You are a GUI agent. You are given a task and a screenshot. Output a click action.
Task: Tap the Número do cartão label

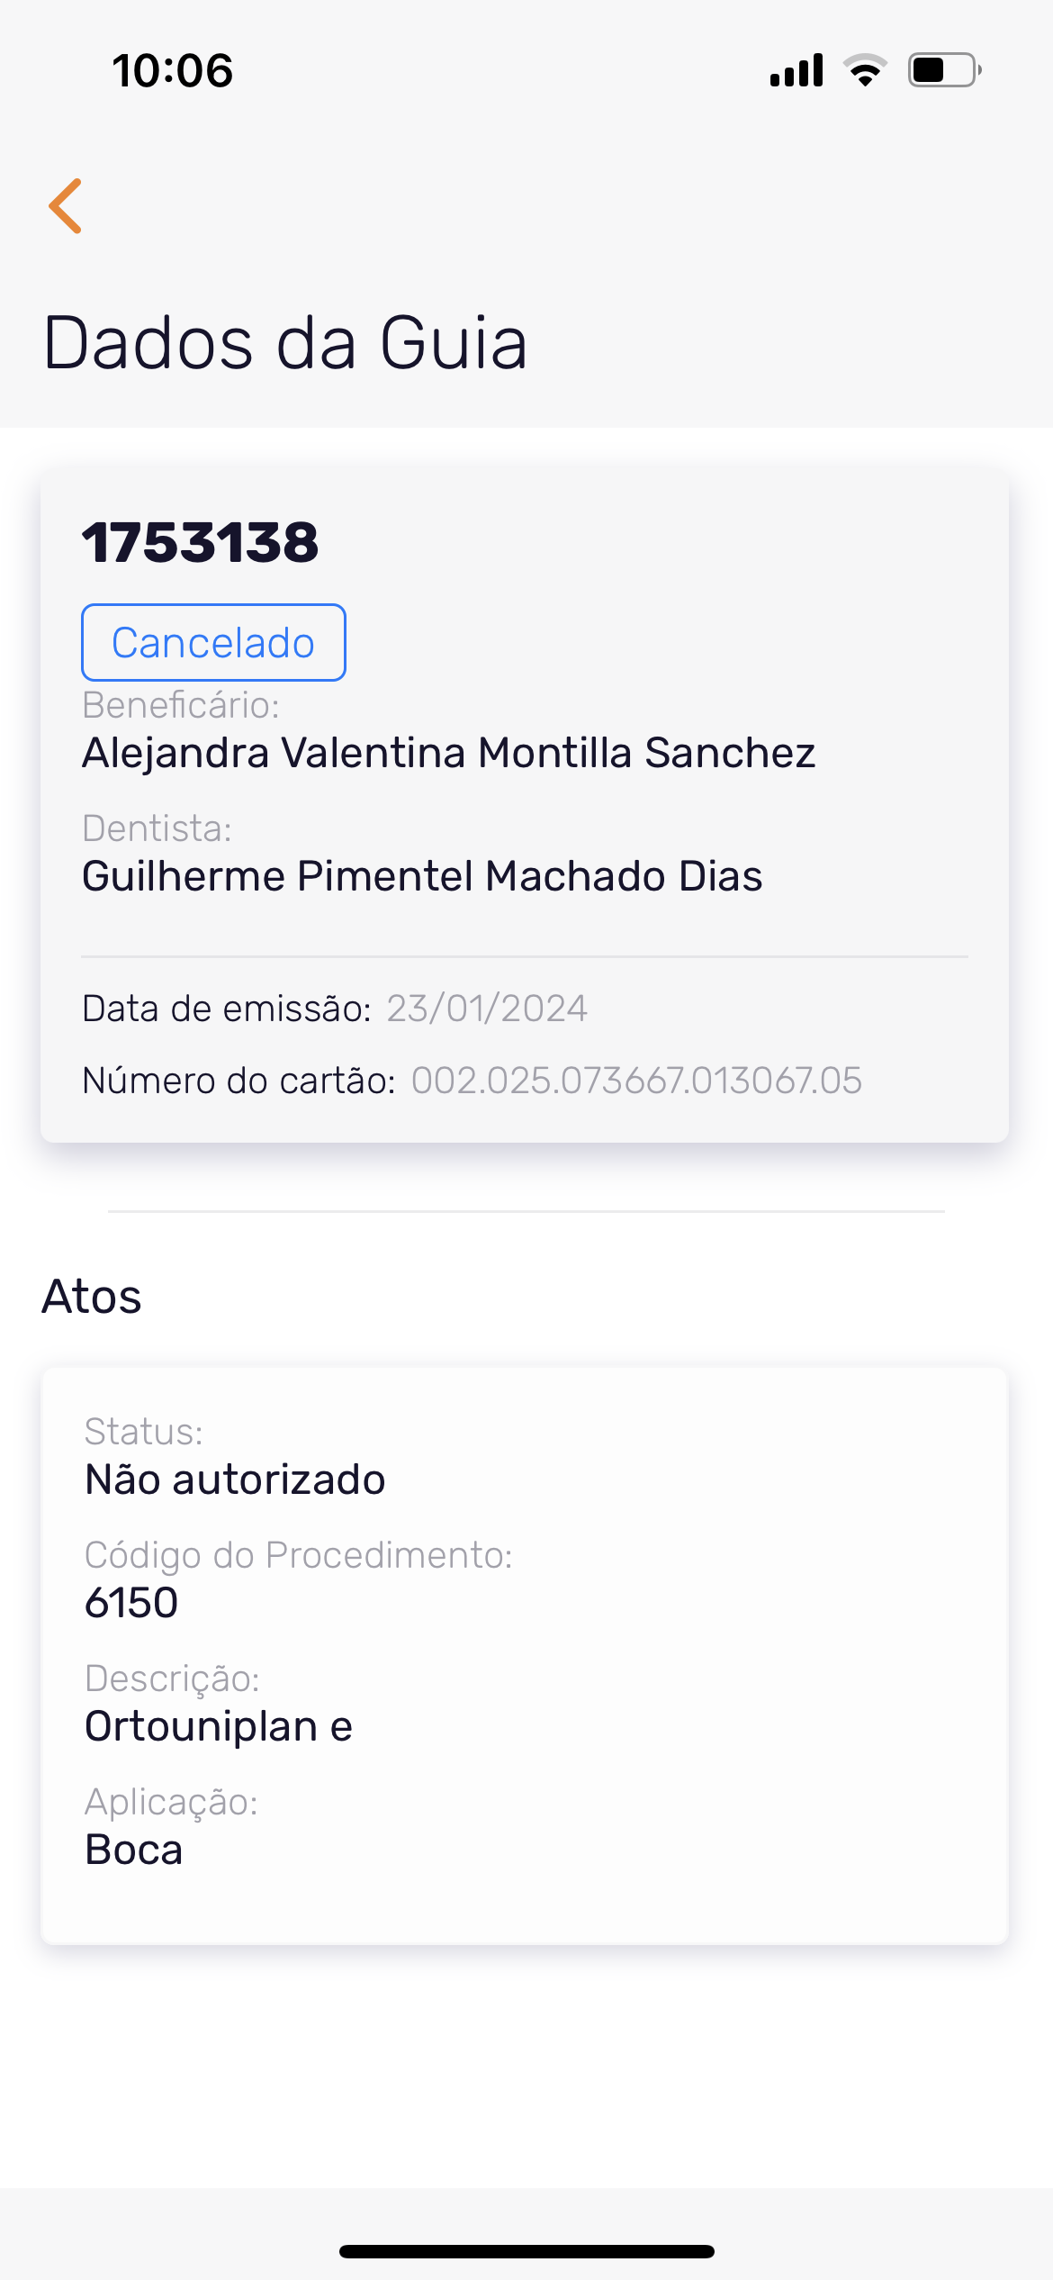tap(238, 1081)
